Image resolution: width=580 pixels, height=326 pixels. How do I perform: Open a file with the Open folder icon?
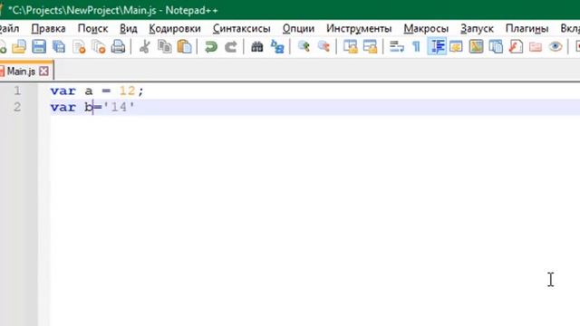19,47
